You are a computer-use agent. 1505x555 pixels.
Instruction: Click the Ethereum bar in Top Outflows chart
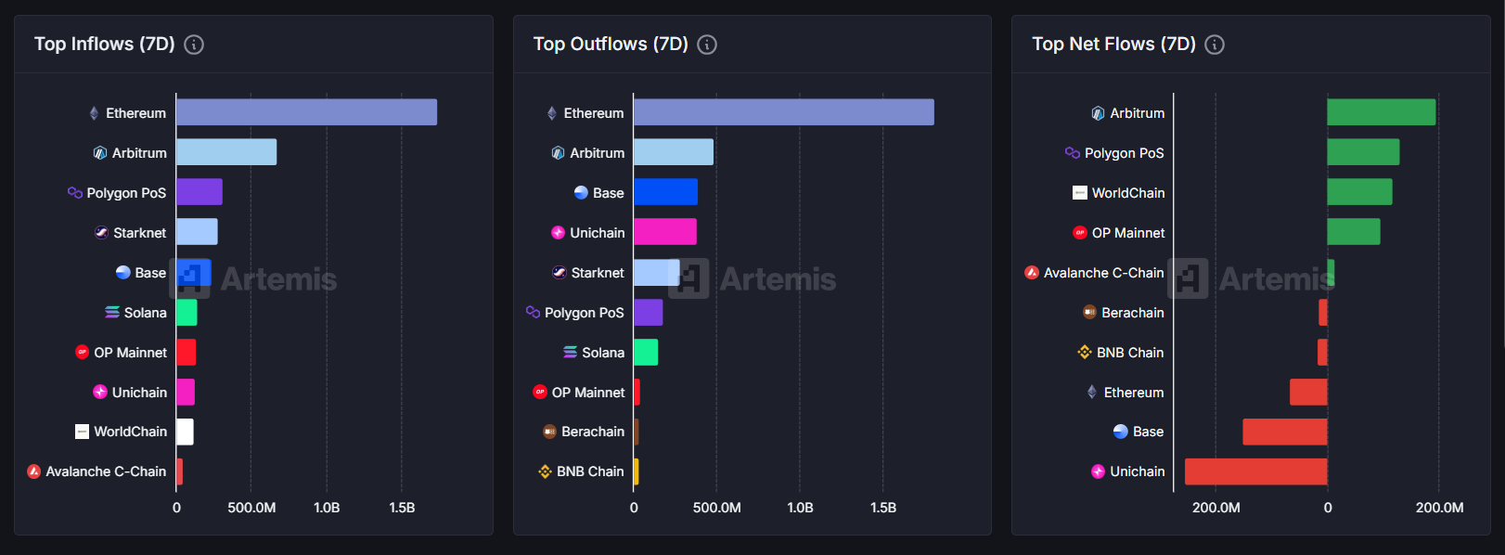[x=784, y=112]
